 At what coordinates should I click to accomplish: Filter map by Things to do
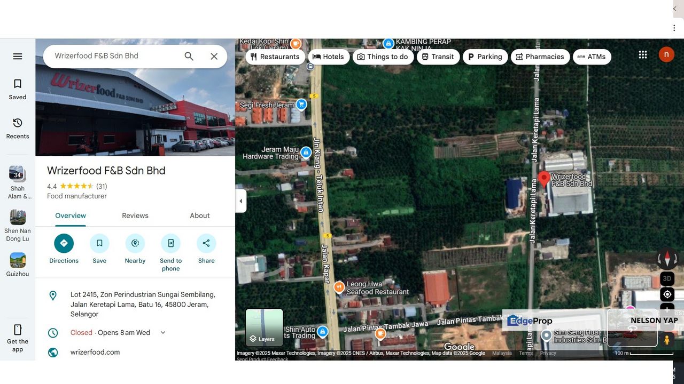(383, 57)
